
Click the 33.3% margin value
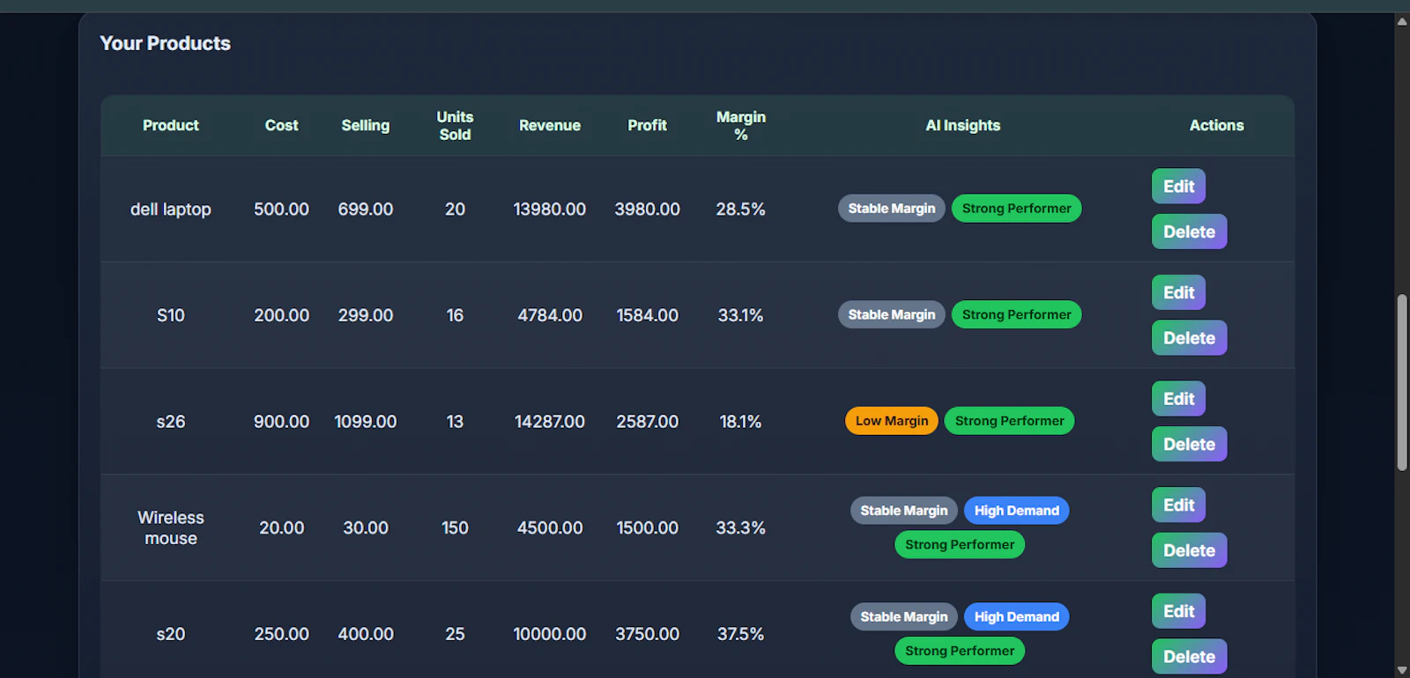[x=741, y=528]
